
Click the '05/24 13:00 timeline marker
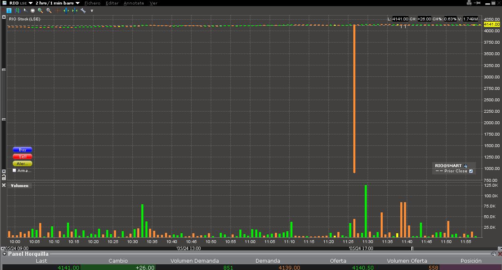pyautogui.click(x=189, y=248)
